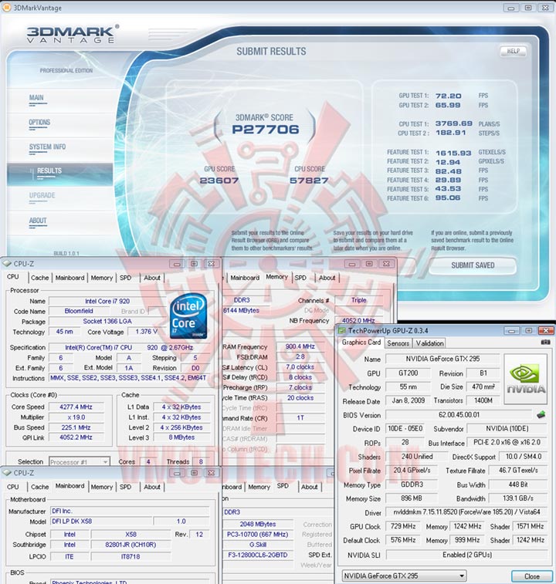The width and height of the screenshot is (556, 584).
Task: Click the 3DMark score P27706
Action: coord(265,130)
